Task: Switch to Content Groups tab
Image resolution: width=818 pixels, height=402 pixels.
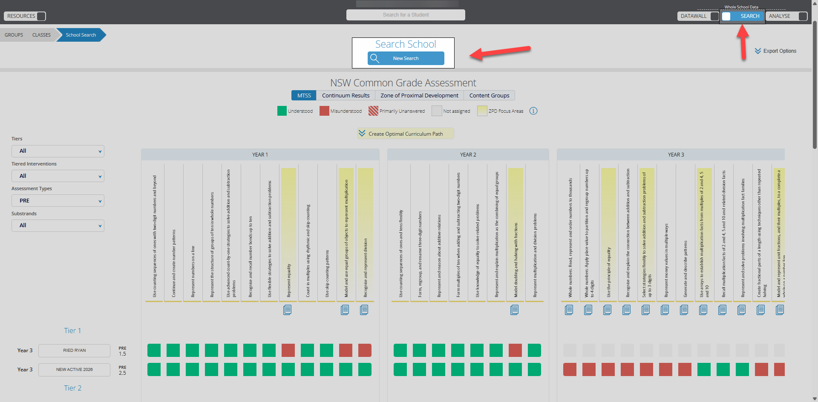Action: (x=489, y=95)
